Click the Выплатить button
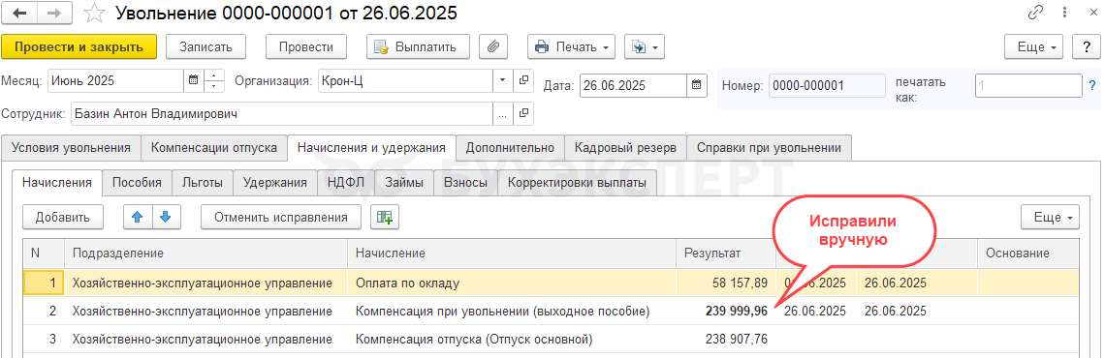This screenshot has height=358, width=1105. point(418,47)
